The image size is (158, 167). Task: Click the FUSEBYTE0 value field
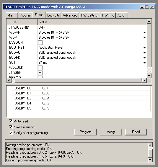coord(96,88)
